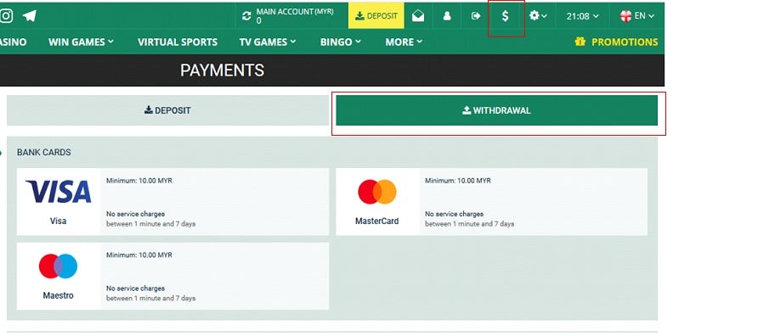Viewport: 758px width, 336px height.
Task: Open the messages envelope icon
Action: click(418, 16)
